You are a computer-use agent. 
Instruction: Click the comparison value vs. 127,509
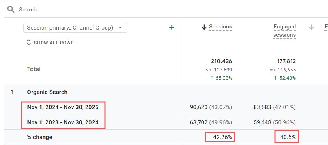pyautogui.click(x=219, y=70)
